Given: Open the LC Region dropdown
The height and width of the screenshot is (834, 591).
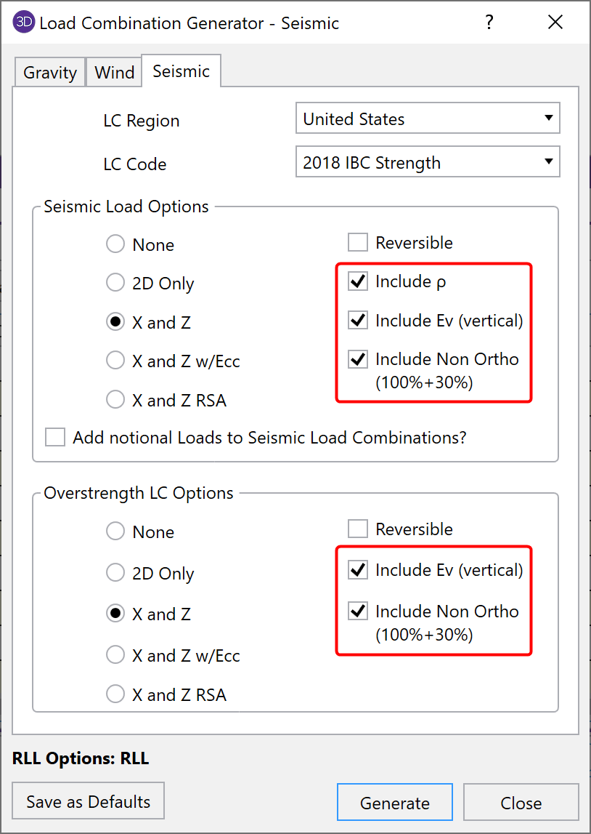Looking at the screenshot, I should tap(428, 119).
